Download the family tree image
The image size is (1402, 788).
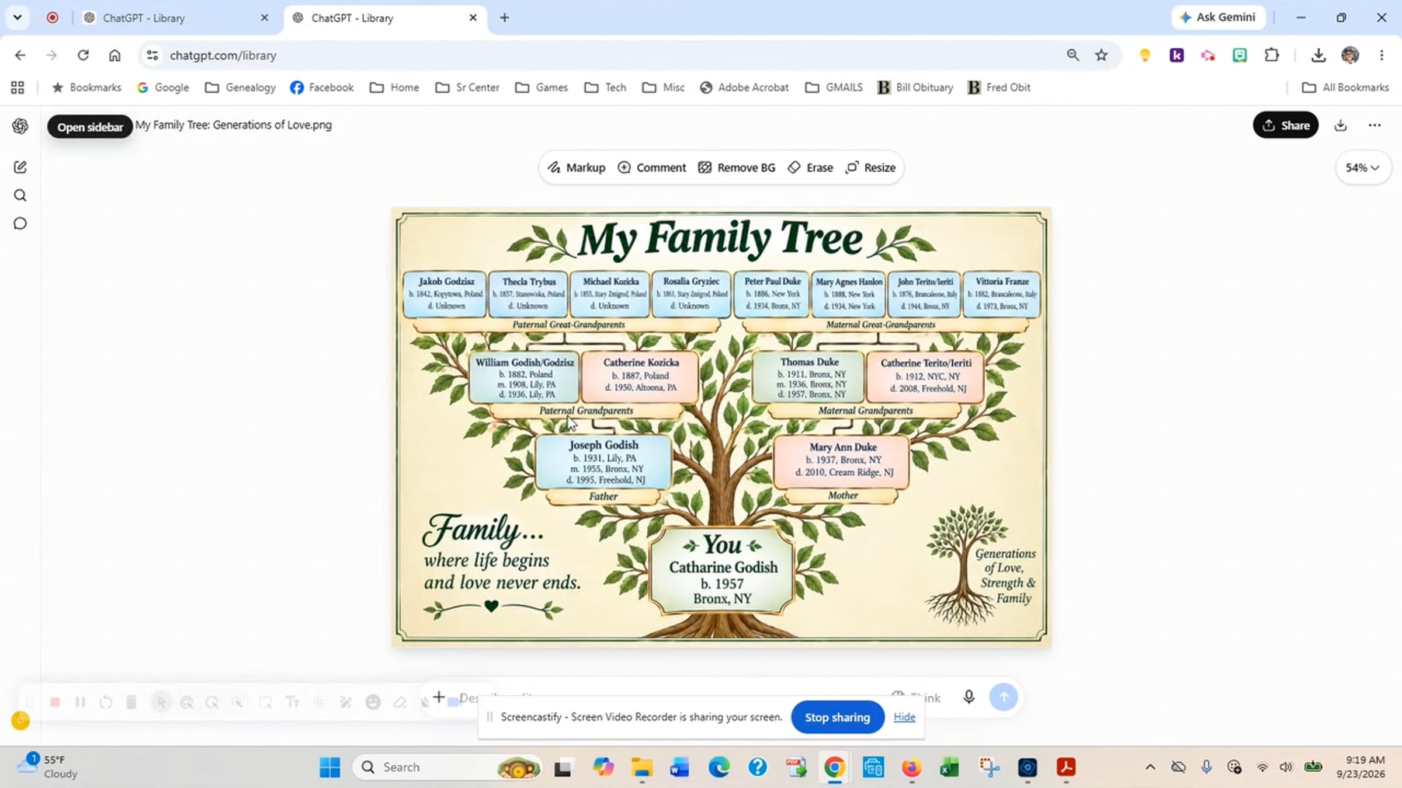coord(1341,125)
